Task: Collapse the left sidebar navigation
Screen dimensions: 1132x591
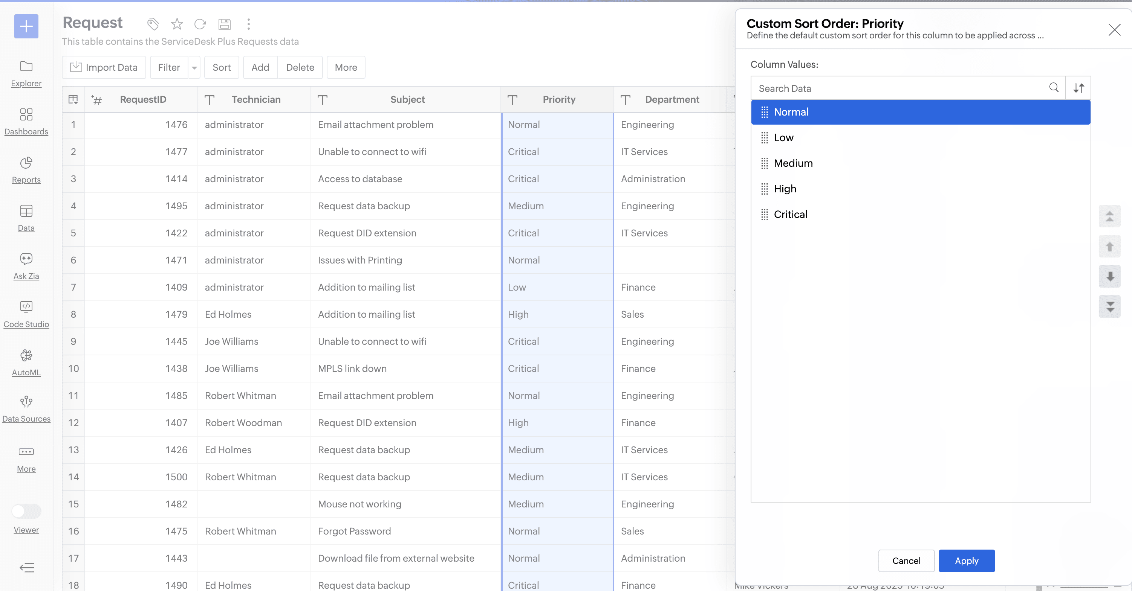Action: pos(26,567)
